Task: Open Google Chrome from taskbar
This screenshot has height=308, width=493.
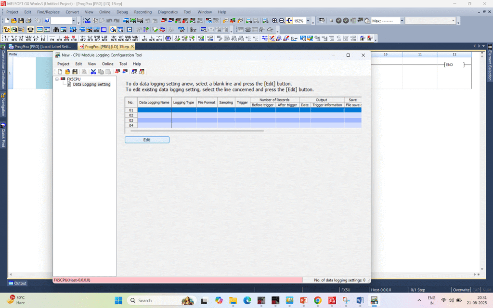Action: [318, 300]
